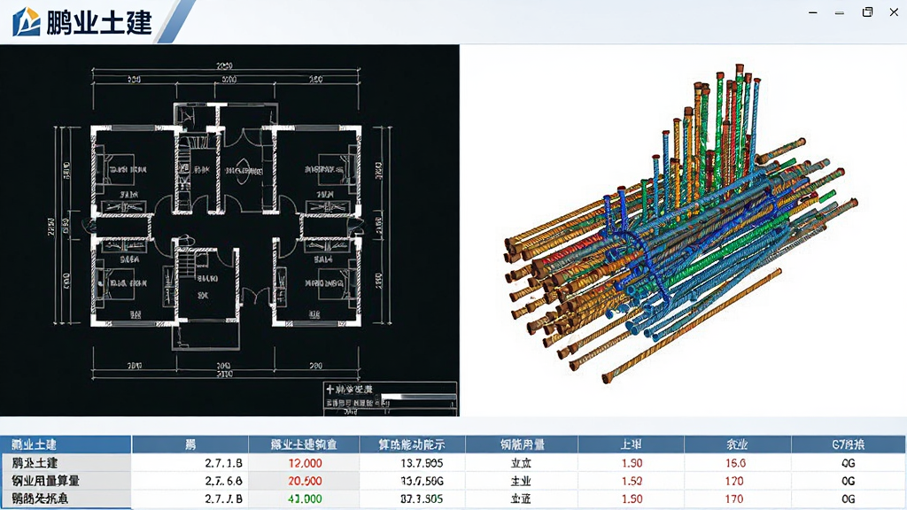Click the red 20.500 value cell
The width and height of the screenshot is (907, 510).
[305, 481]
